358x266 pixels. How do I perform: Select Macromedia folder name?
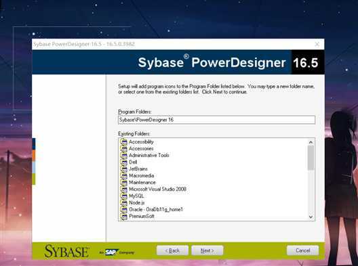click(x=141, y=175)
